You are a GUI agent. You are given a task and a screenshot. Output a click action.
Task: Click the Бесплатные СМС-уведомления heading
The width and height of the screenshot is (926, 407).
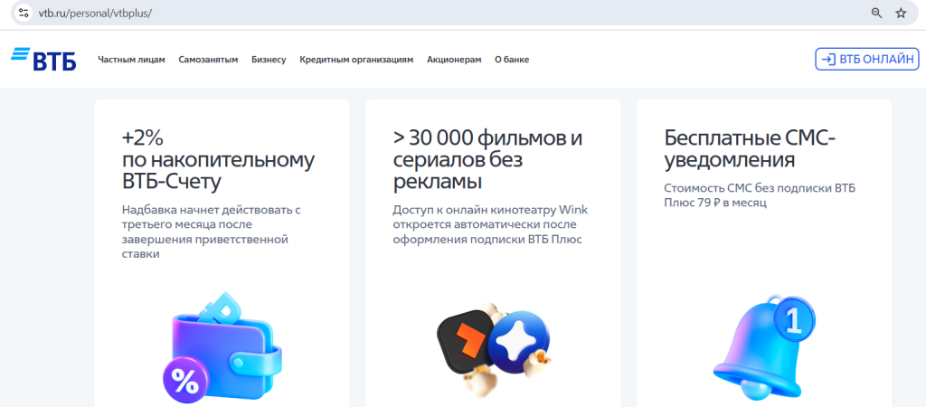point(750,149)
